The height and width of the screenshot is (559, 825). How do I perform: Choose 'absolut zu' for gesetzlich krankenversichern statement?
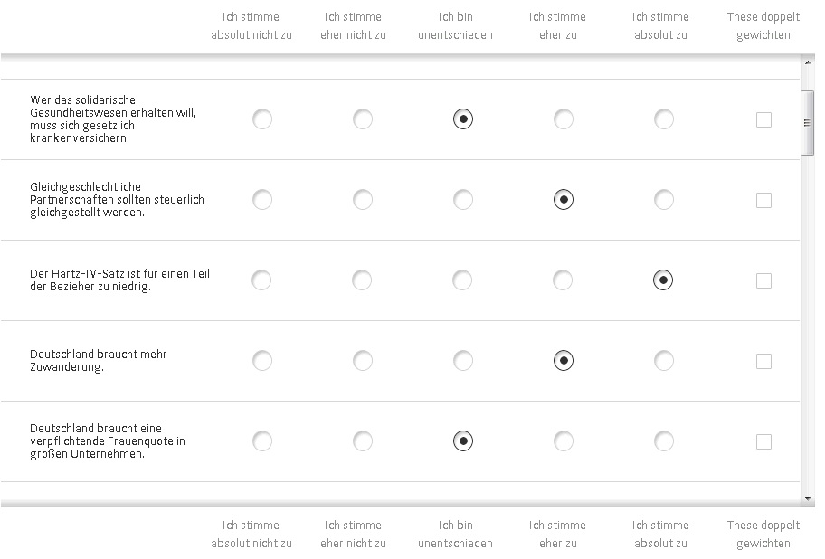pos(664,119)
